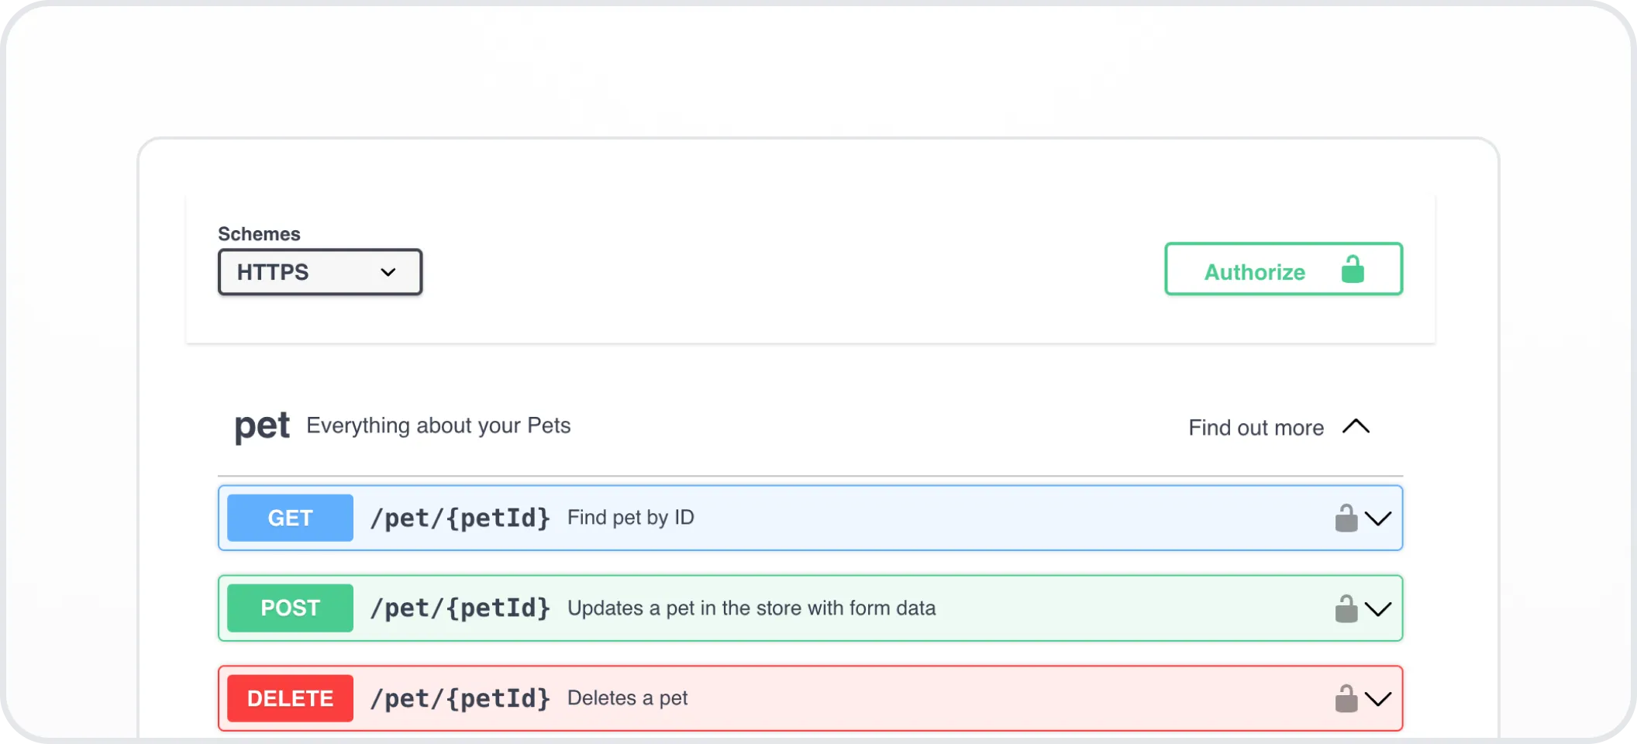
Task: Click the Authorize button text
Action: click(x=1255, y=272)
